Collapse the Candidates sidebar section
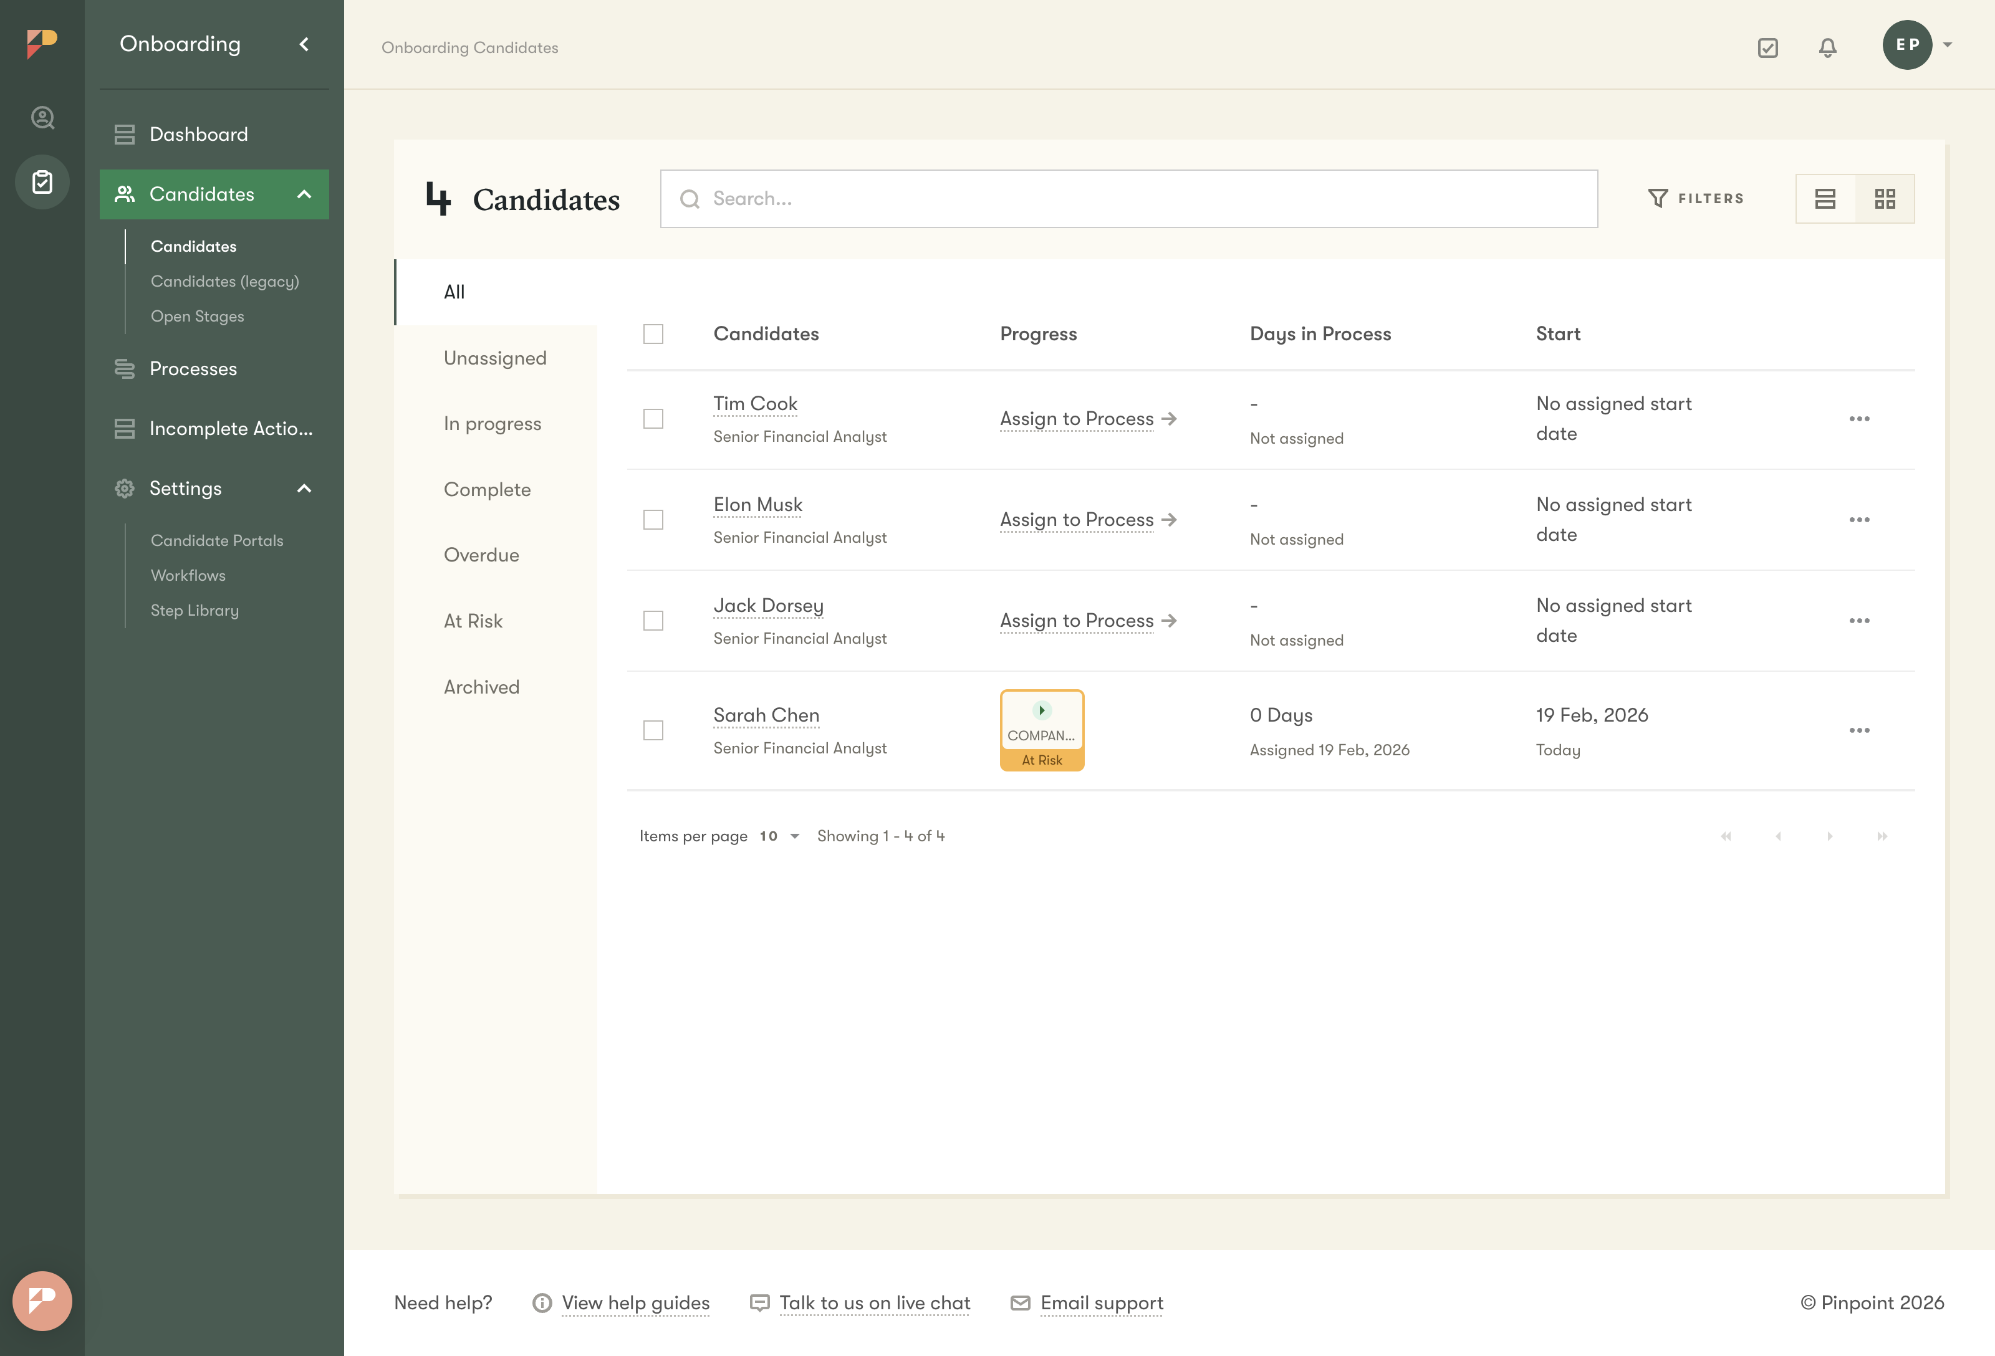 click(304, 195)
